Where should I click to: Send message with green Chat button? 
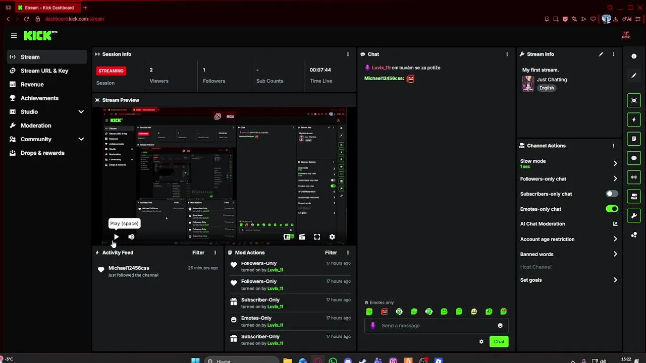(x=499, y=342)
